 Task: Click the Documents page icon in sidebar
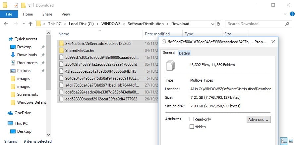coord(13,63)
